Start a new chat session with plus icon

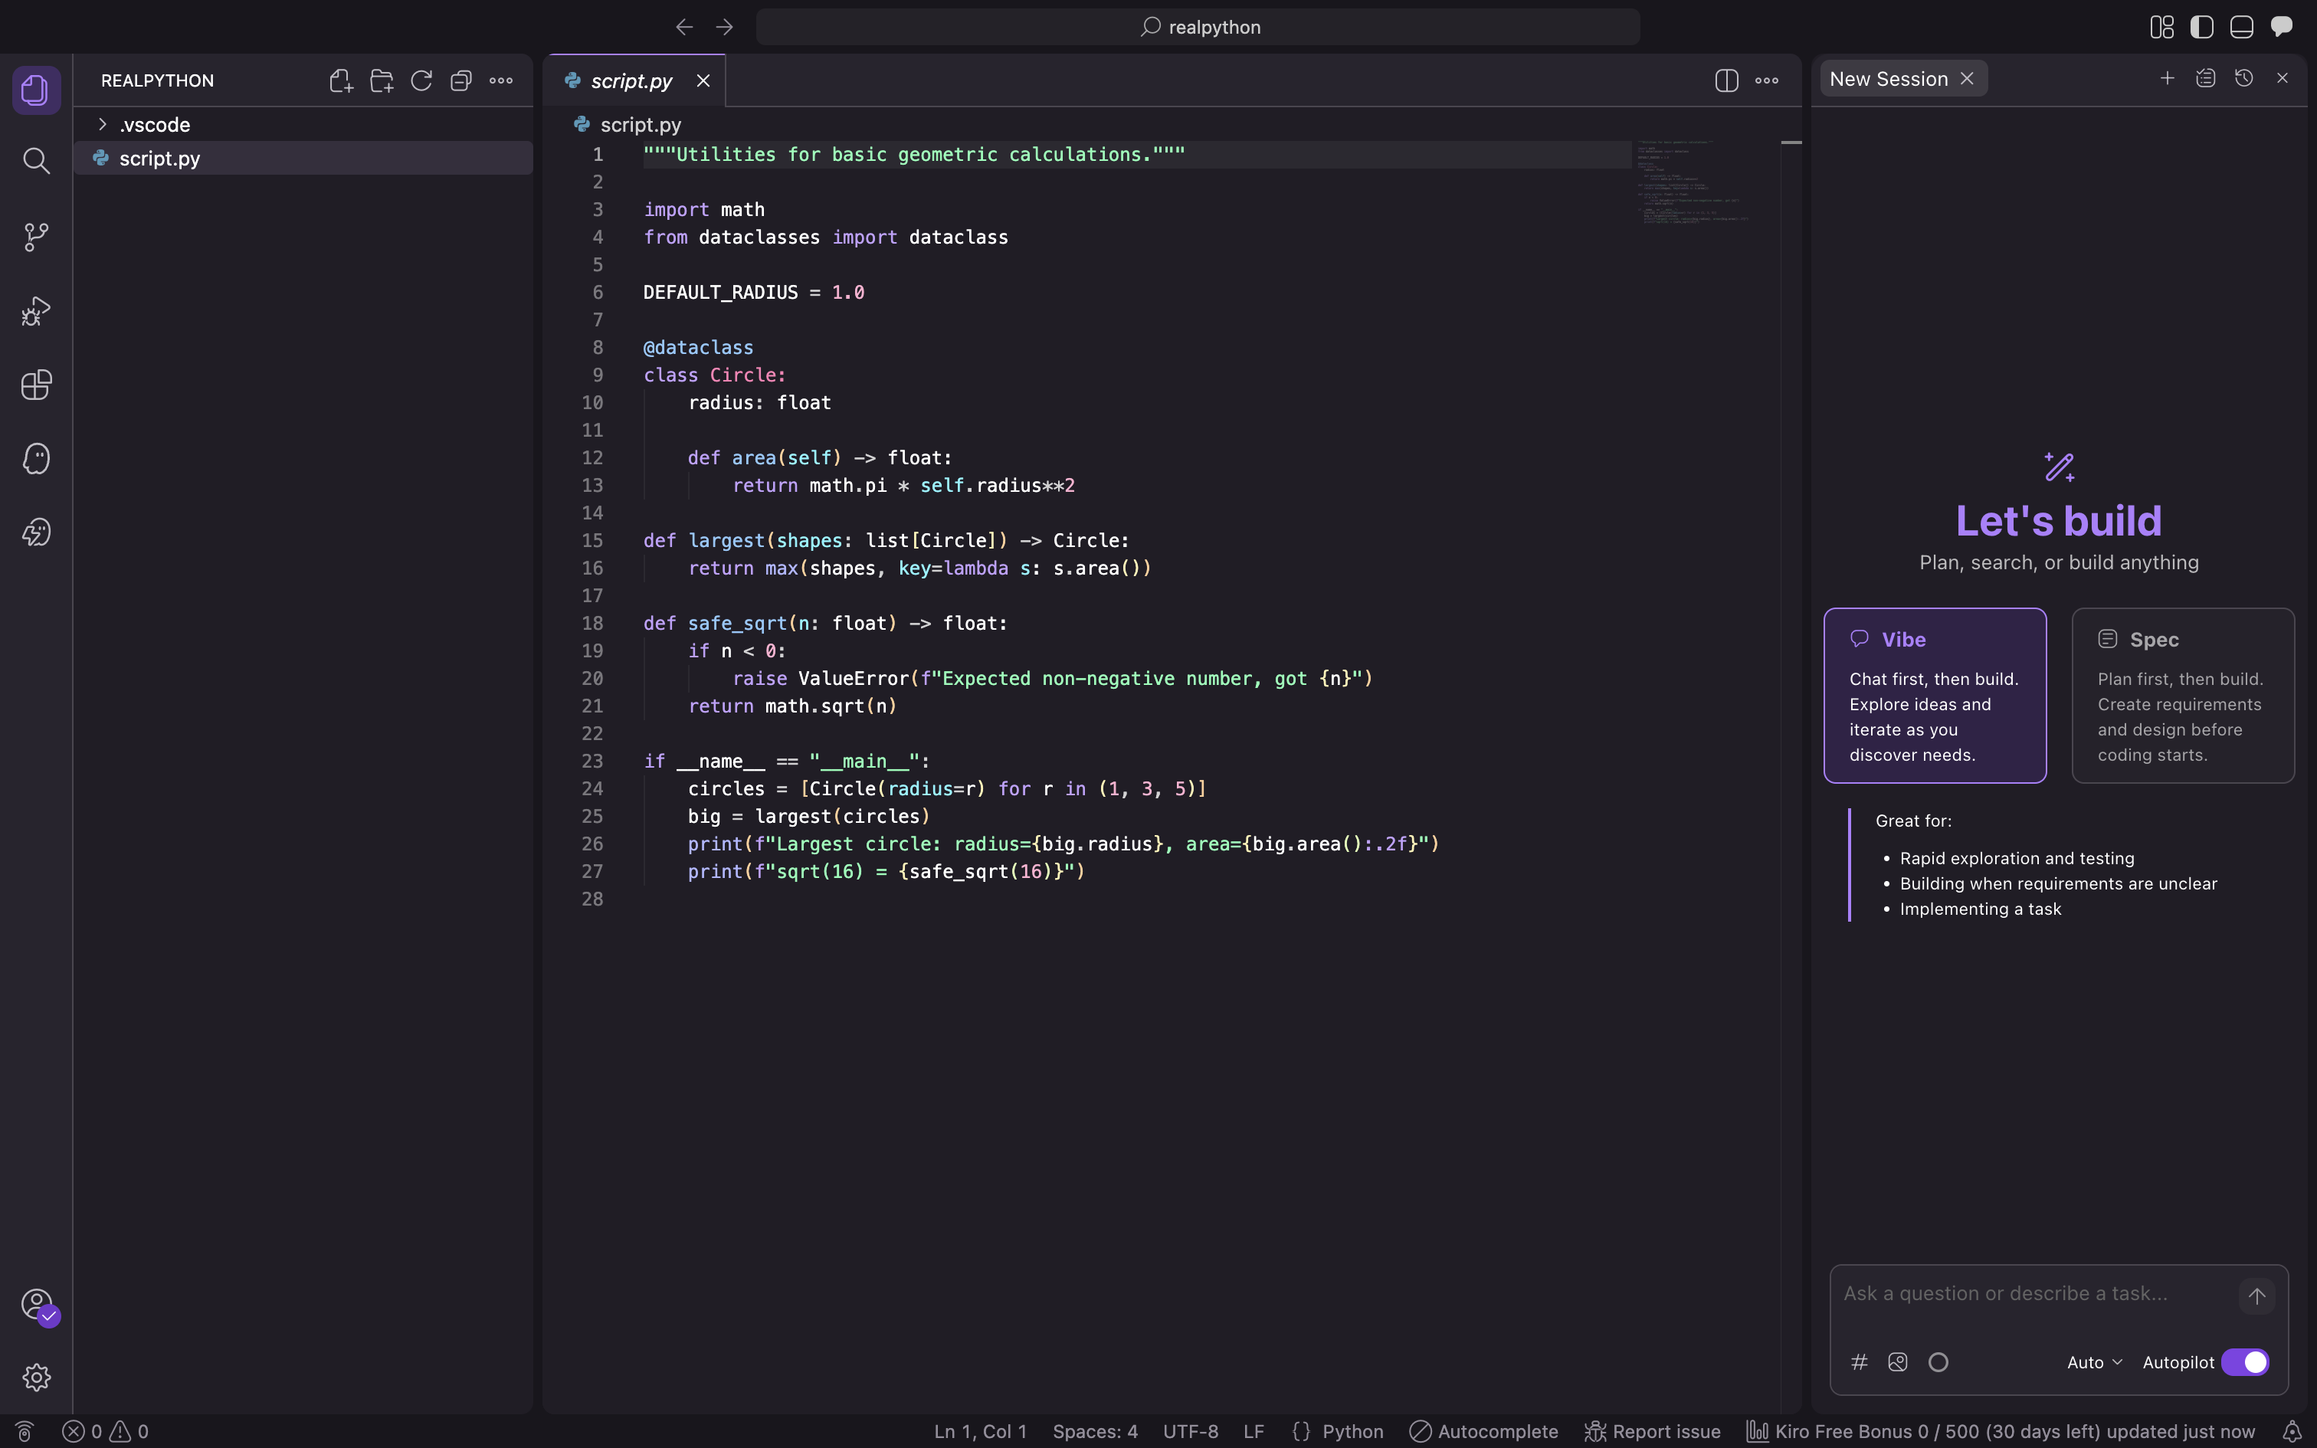tap(2168, 78)
